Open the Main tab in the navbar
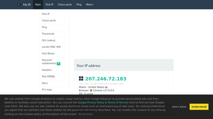213x119 pixels. pyautogui.click(x=38, y=5)
